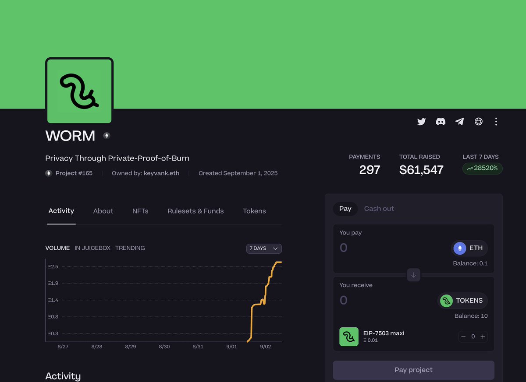Click the ETH currency selector
Screen dimensions: 526x382
coord(469,248)
